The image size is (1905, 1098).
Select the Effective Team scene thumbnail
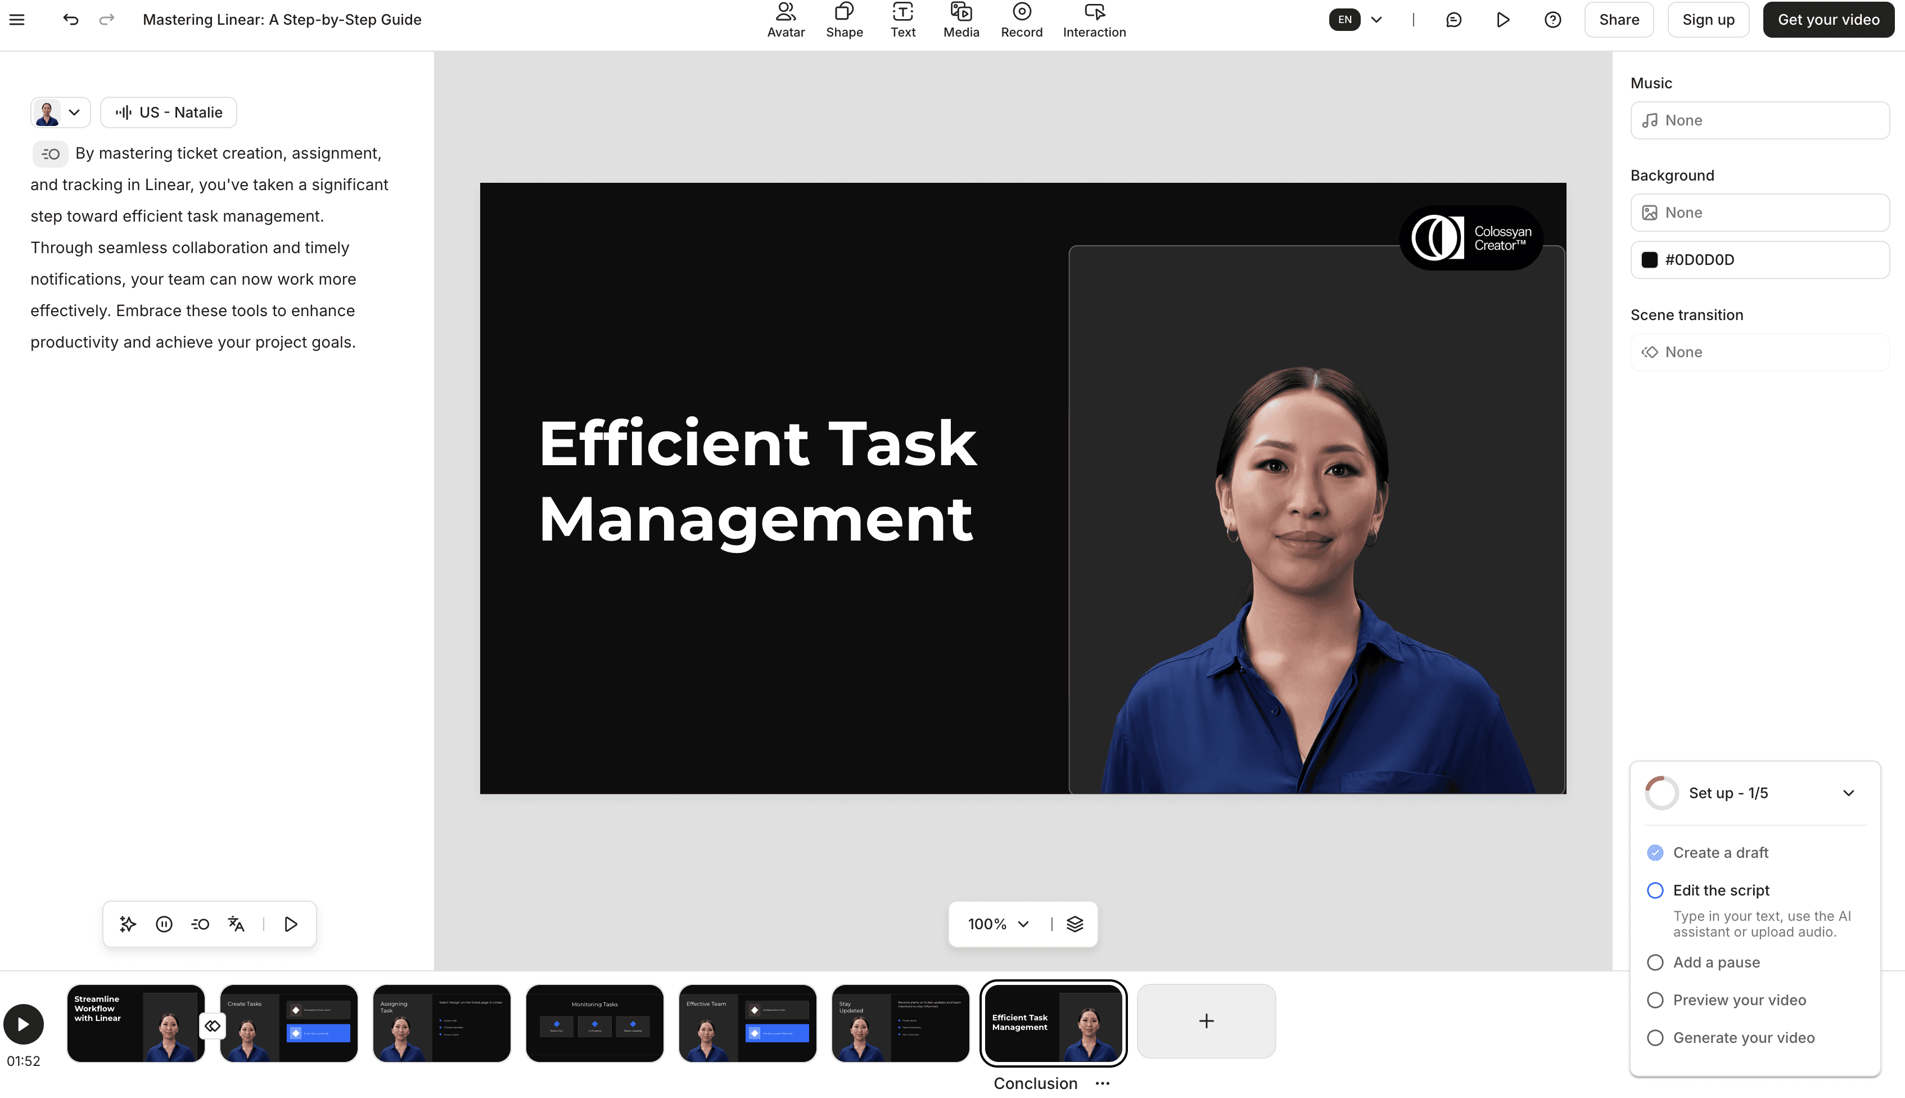748,1023
